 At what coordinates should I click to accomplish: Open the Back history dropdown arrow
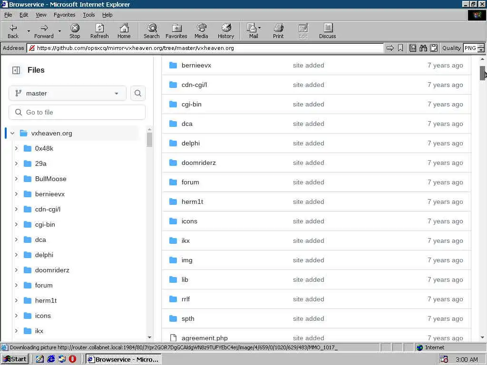point(29,31)
